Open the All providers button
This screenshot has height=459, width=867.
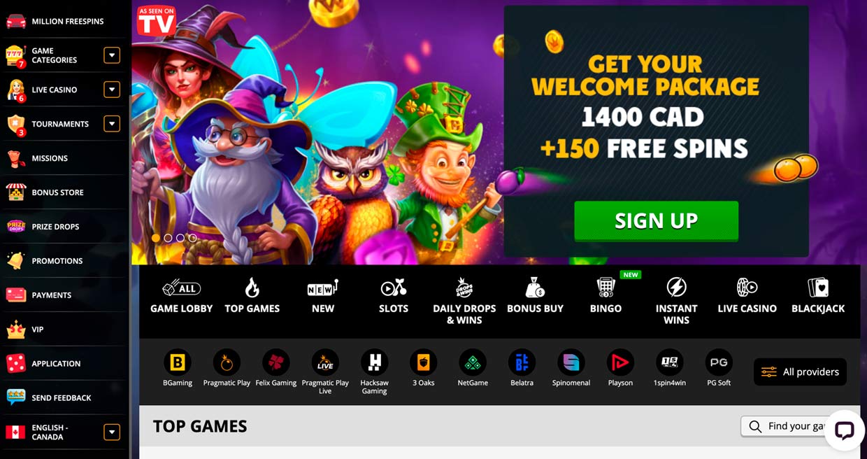(x=800, y=372)
